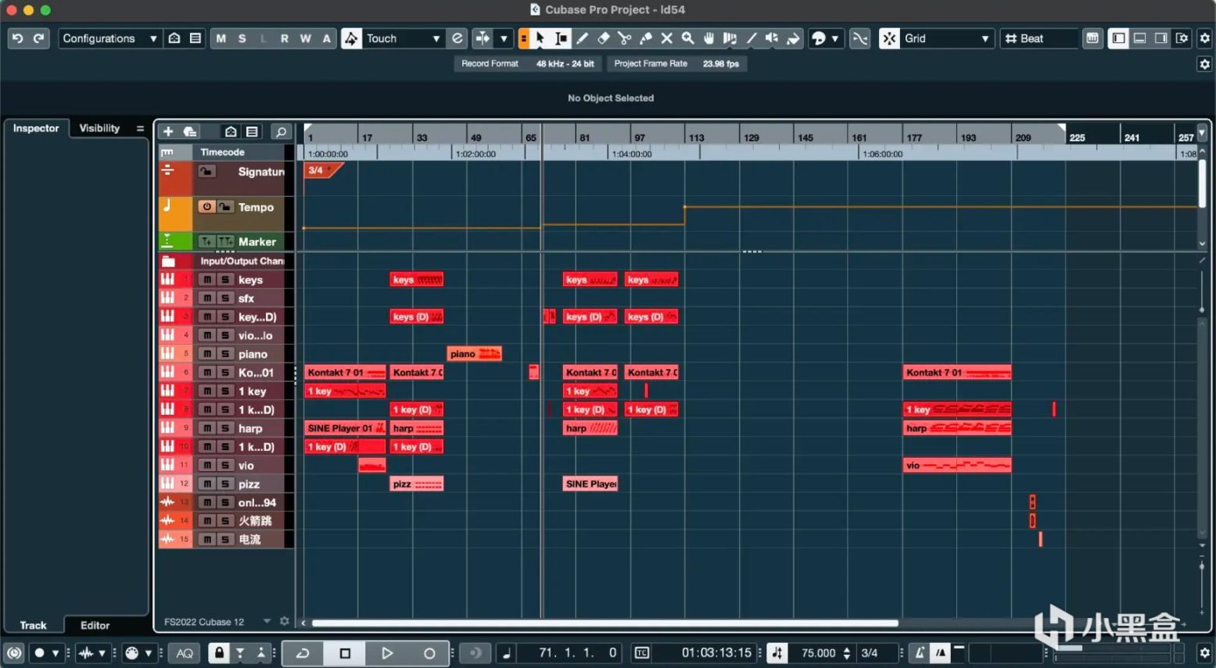Mute the keys track

coord(207,280)
